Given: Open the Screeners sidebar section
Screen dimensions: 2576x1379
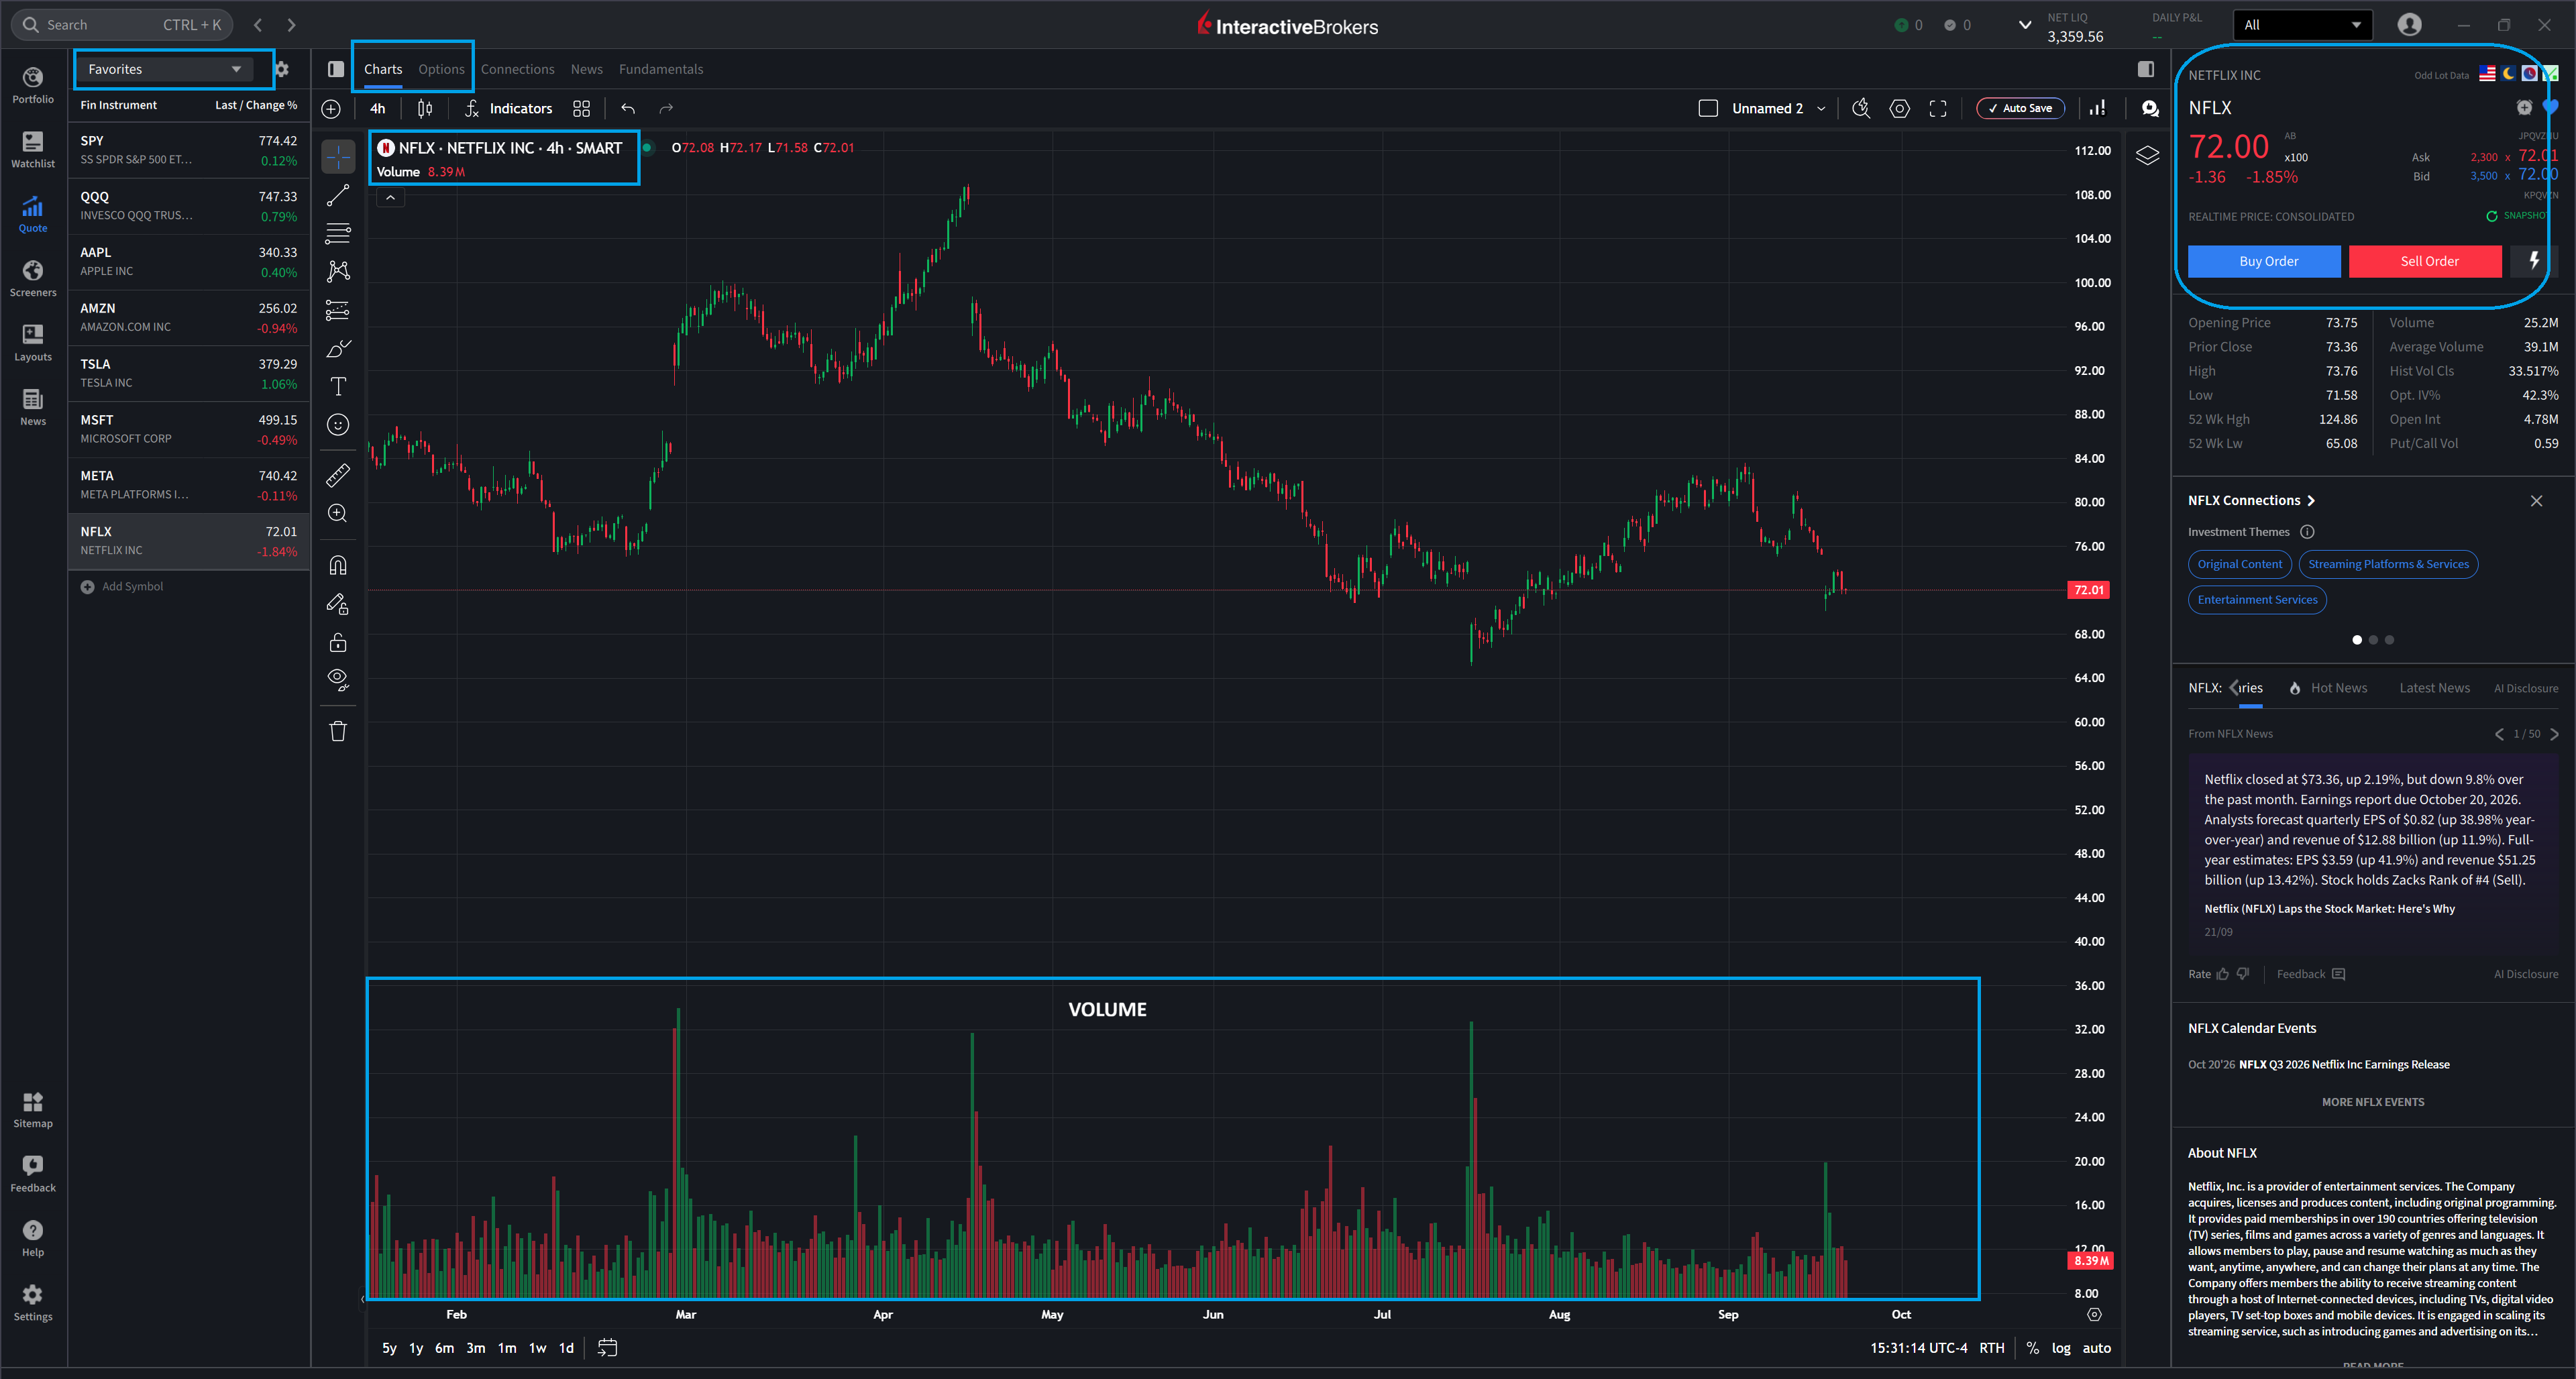Looking at the screenshot, I should coord(33,279).
